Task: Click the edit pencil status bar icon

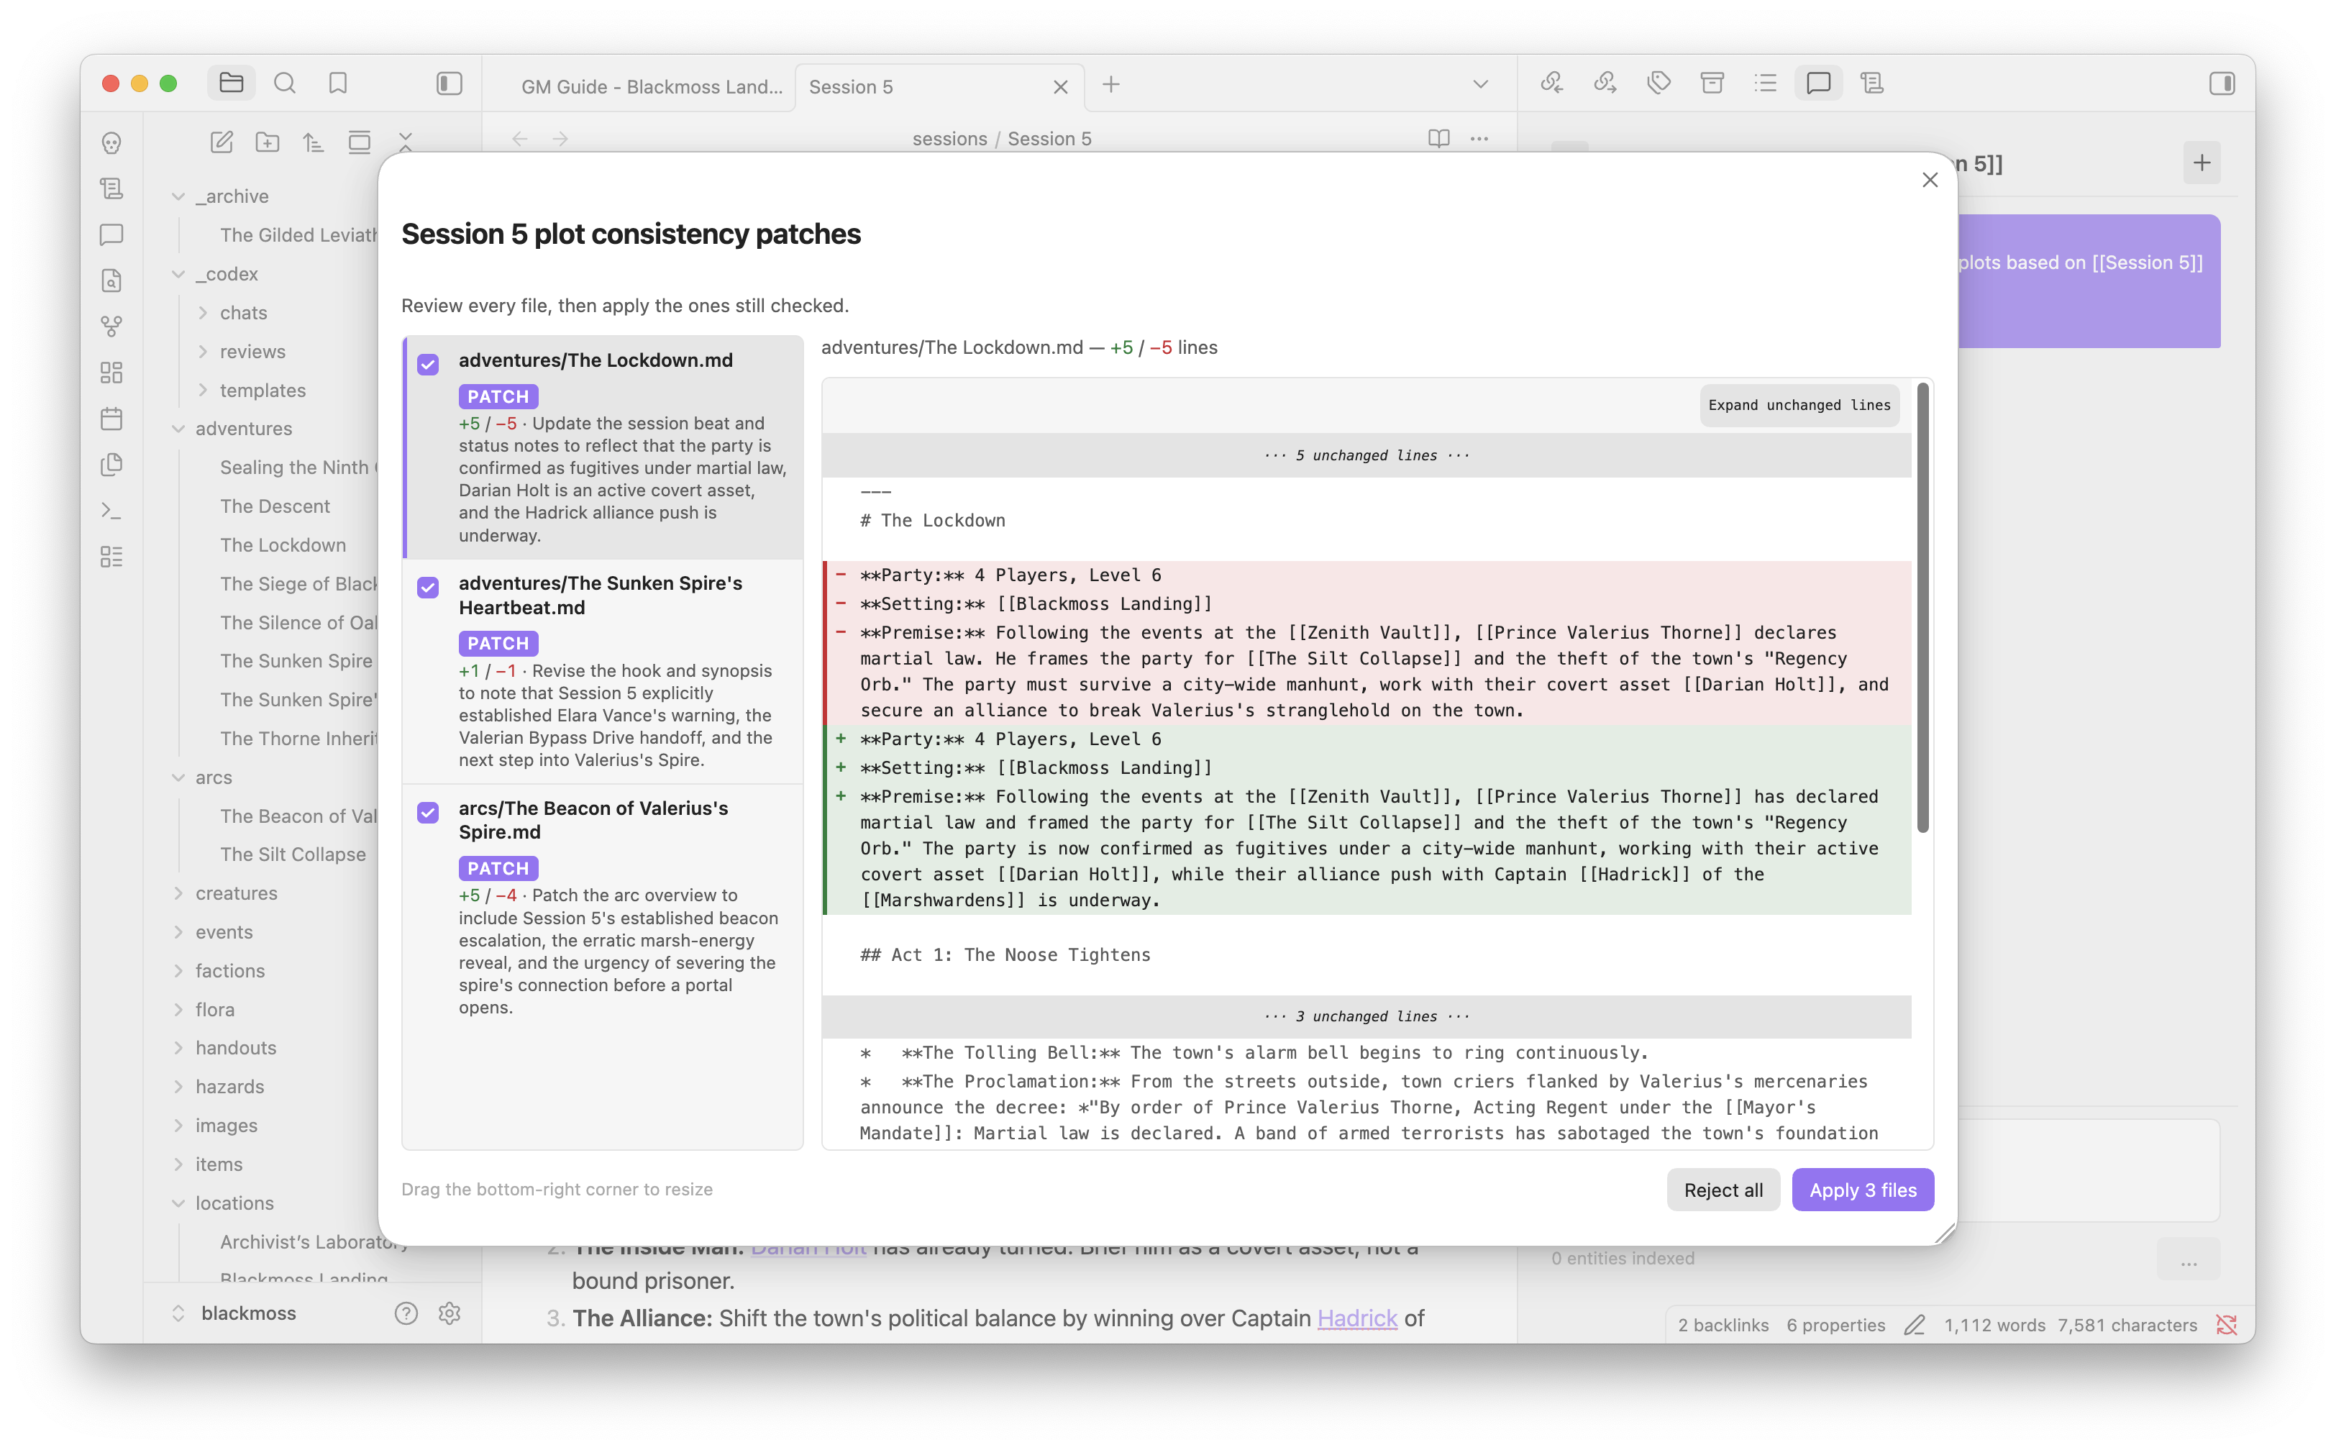Action: (x=1914, y=1324)
